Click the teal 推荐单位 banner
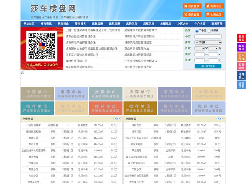Screen dimensions: 246x184 click(37, 108)
